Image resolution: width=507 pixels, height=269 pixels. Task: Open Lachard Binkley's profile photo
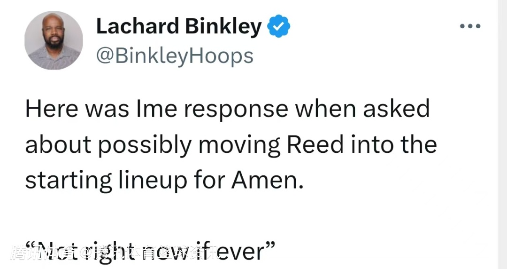[54, 41]
